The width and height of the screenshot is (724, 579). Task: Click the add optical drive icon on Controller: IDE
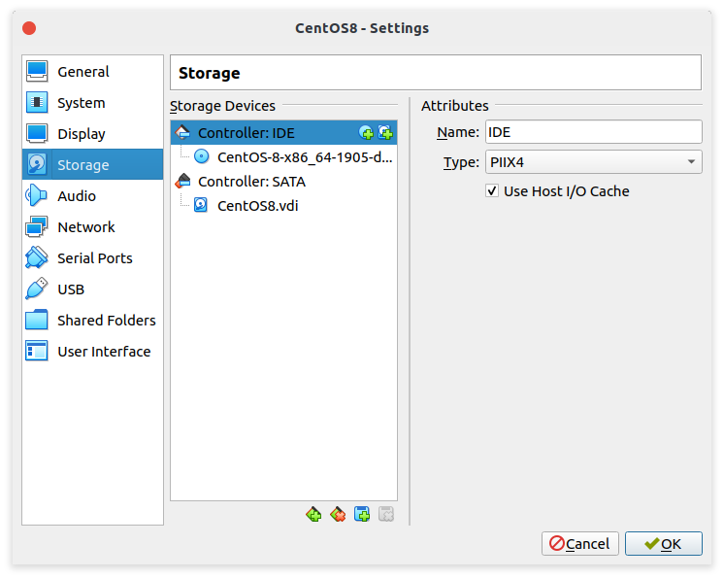click(366, 133)
